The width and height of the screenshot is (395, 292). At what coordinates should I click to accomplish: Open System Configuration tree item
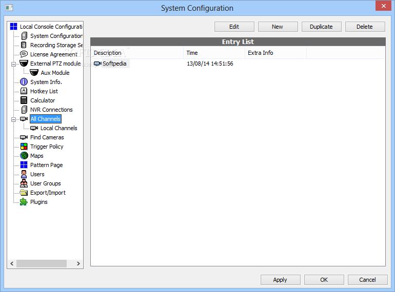coord(56,36)
